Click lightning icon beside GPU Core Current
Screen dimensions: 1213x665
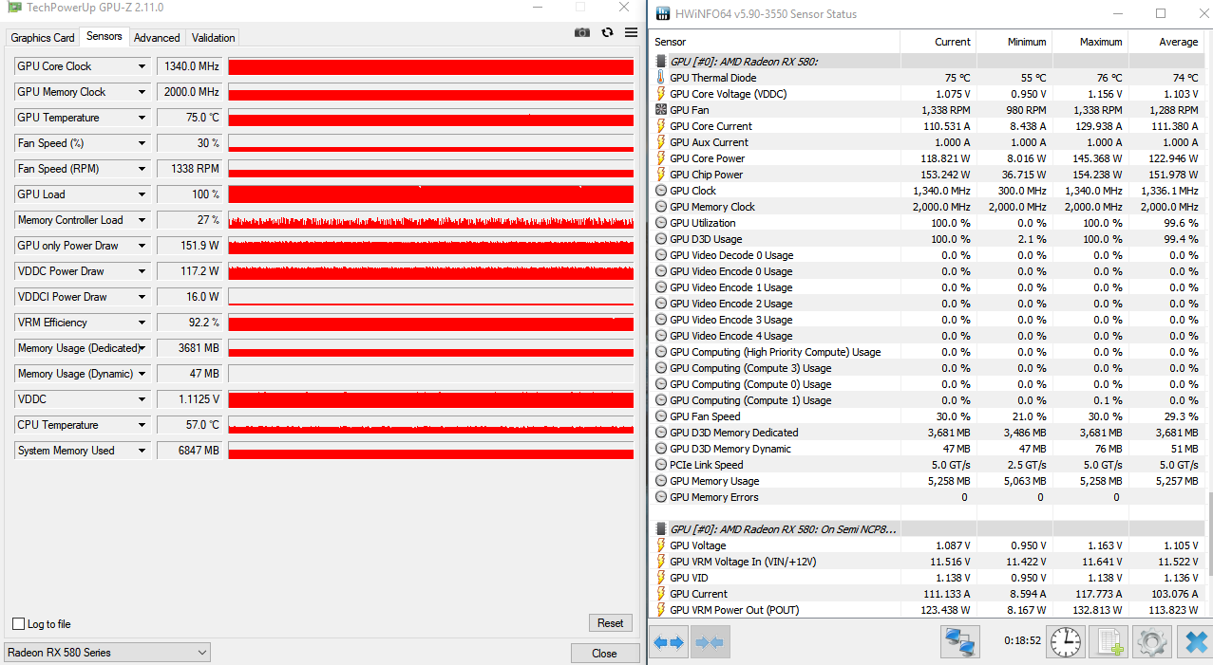point(661,126)
